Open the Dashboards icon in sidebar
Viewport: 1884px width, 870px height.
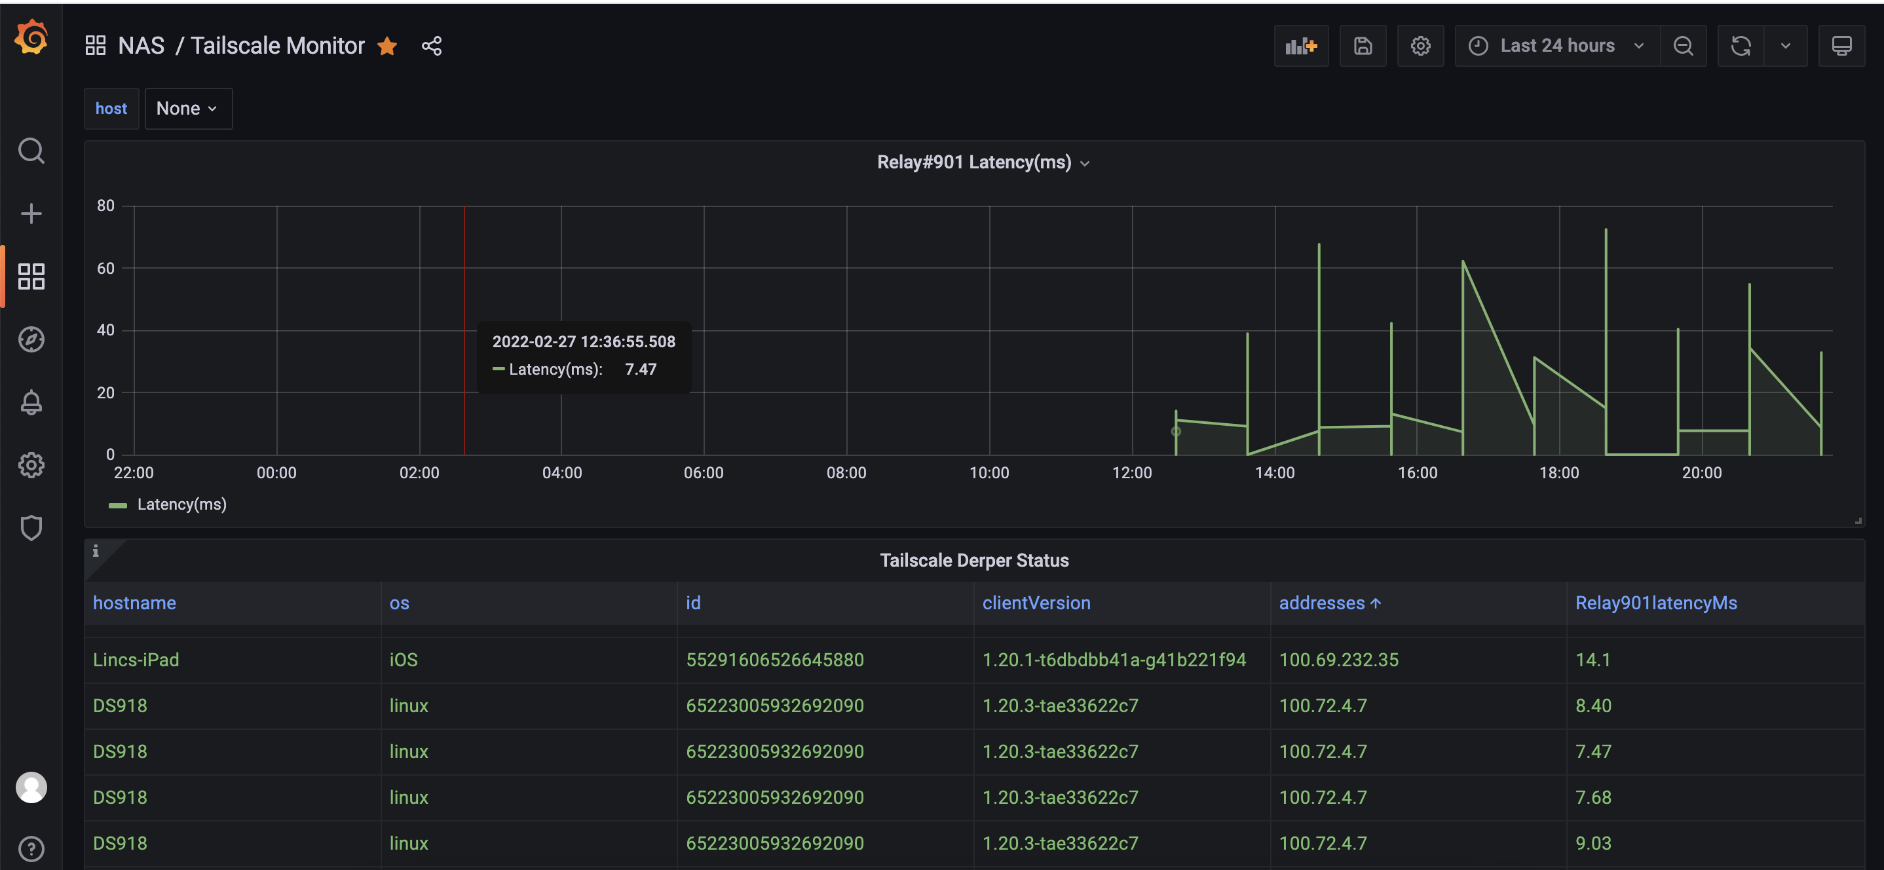[x=31, y=276]
